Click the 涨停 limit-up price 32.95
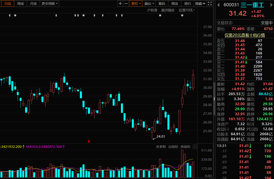 click(240, 114)
